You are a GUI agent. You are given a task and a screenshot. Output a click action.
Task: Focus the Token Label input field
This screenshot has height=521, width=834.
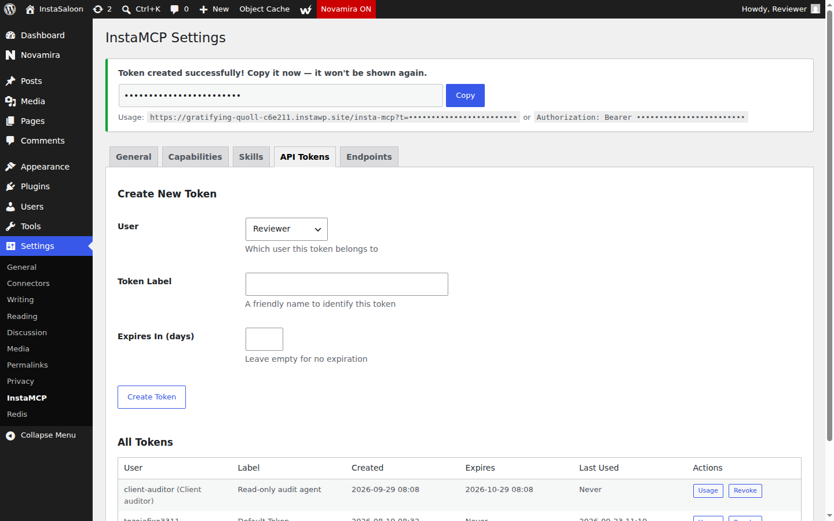(x=347, y=284)
